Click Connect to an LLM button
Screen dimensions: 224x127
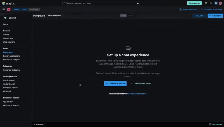point(115,84)
